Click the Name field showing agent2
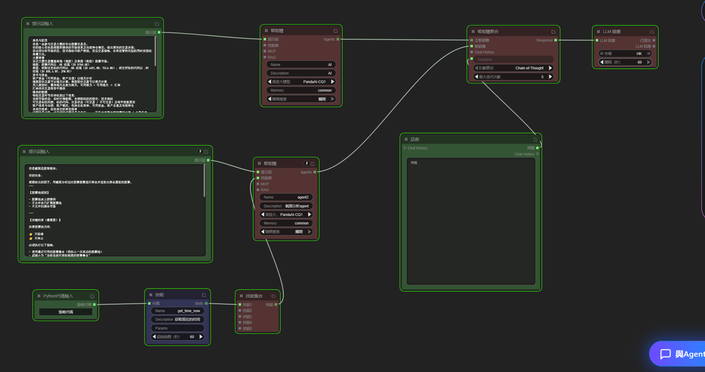 286,197
